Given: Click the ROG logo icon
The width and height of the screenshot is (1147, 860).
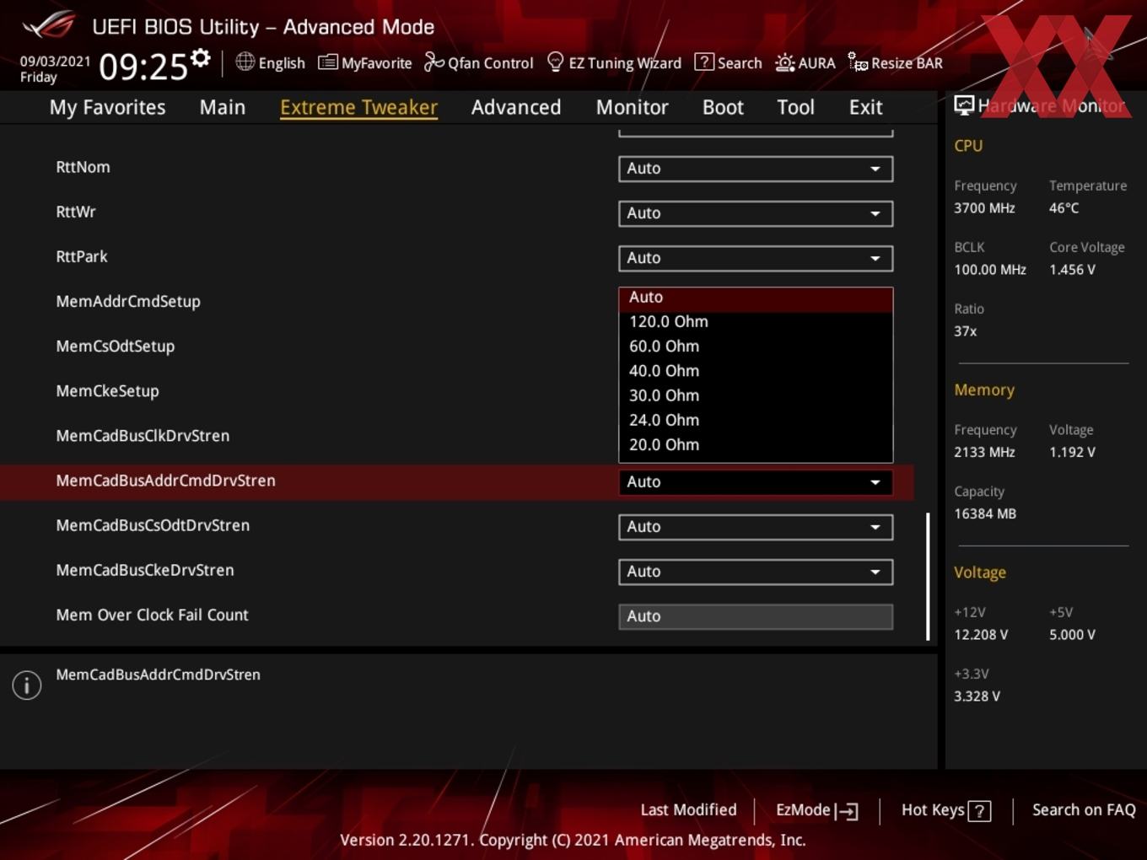Looking at the screenshot, I should pos(48,25).
